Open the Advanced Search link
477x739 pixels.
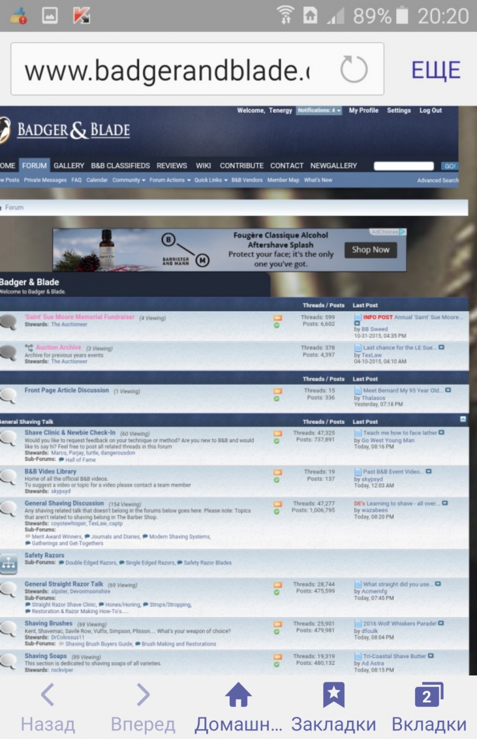tap(438, 180)
